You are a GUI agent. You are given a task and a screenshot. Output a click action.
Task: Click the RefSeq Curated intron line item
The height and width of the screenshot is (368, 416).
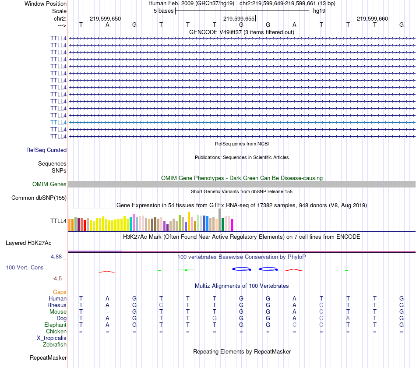click(242, 150)
